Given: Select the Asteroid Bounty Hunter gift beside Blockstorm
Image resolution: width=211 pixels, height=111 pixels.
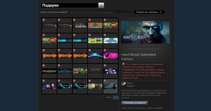Looking at the screenshot, I should (65, 25).
